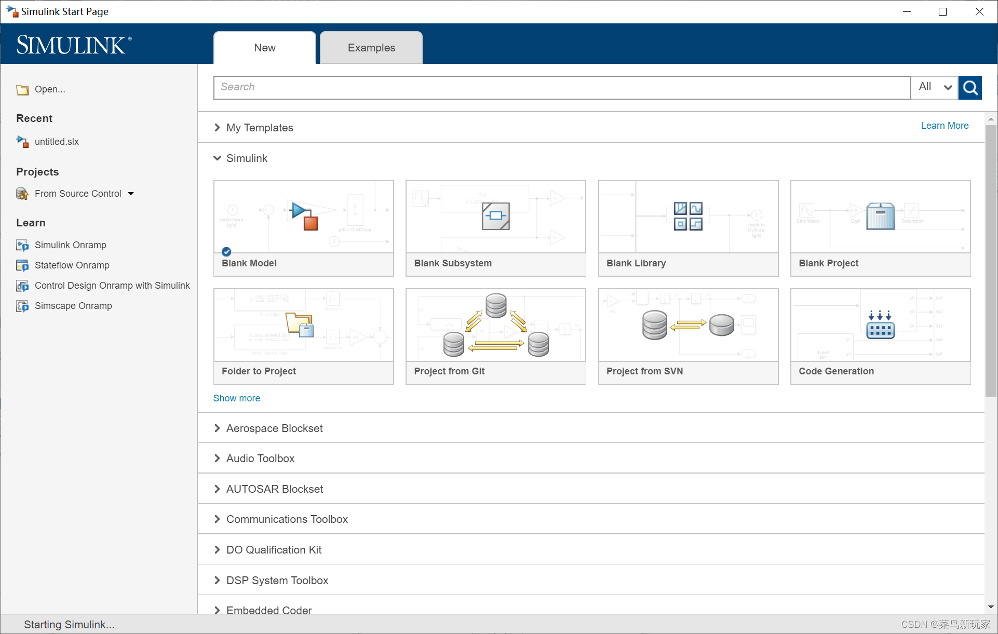Click the Learn More link
998x634 pixels.
pyautogui.click(x=945, y=126)
